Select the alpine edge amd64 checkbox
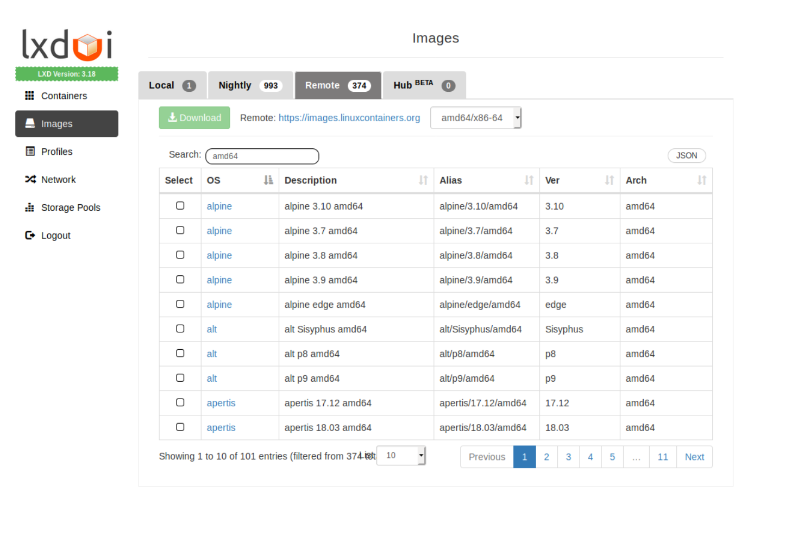 (180, 304)
